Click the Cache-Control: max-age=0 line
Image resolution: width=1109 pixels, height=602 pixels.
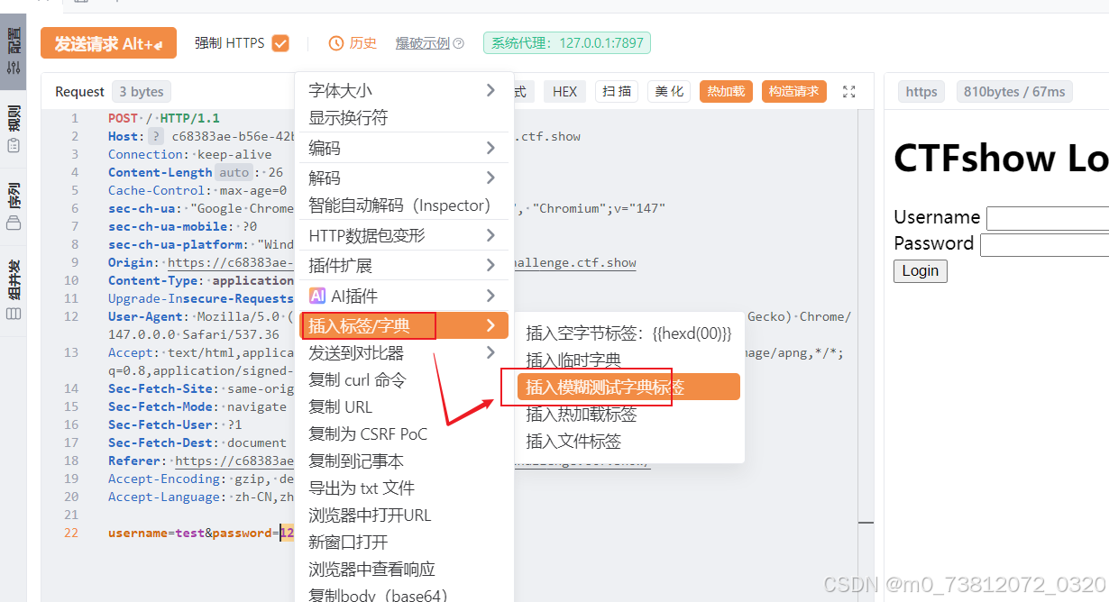[197, 190]
